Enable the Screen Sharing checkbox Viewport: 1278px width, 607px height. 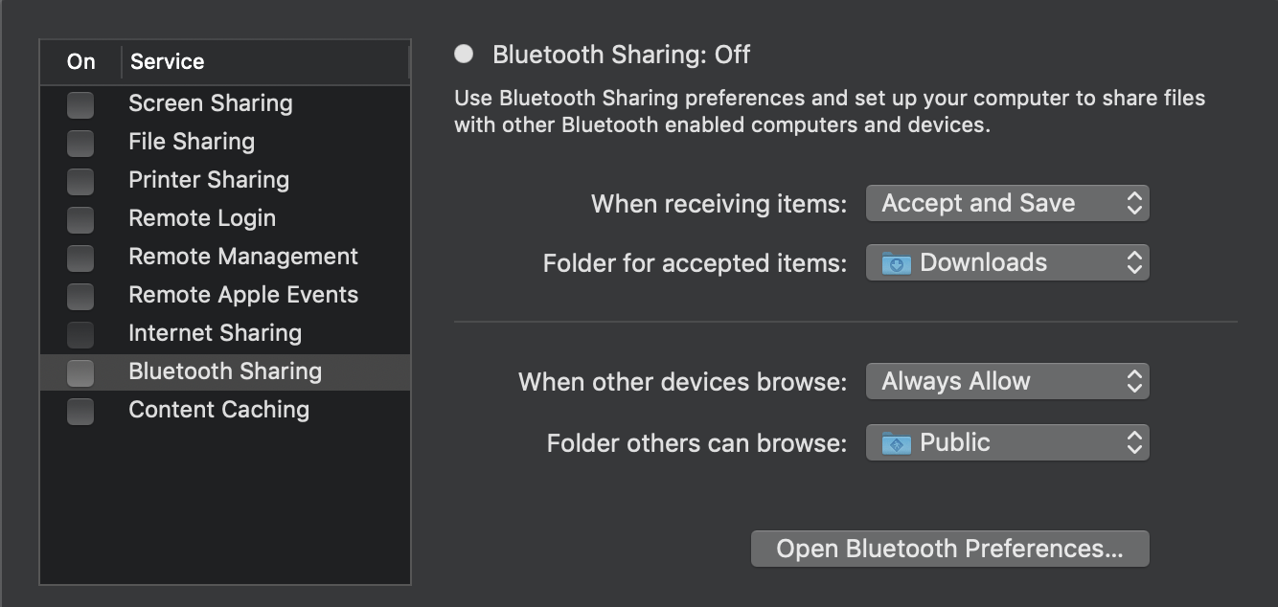click(80, 104)
